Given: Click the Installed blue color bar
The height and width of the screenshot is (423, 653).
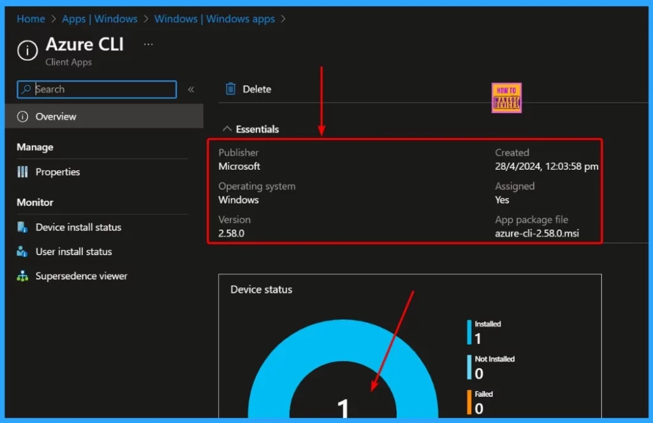Looking at the screenshot, I should pyautogui.click(x=469, y=332).
